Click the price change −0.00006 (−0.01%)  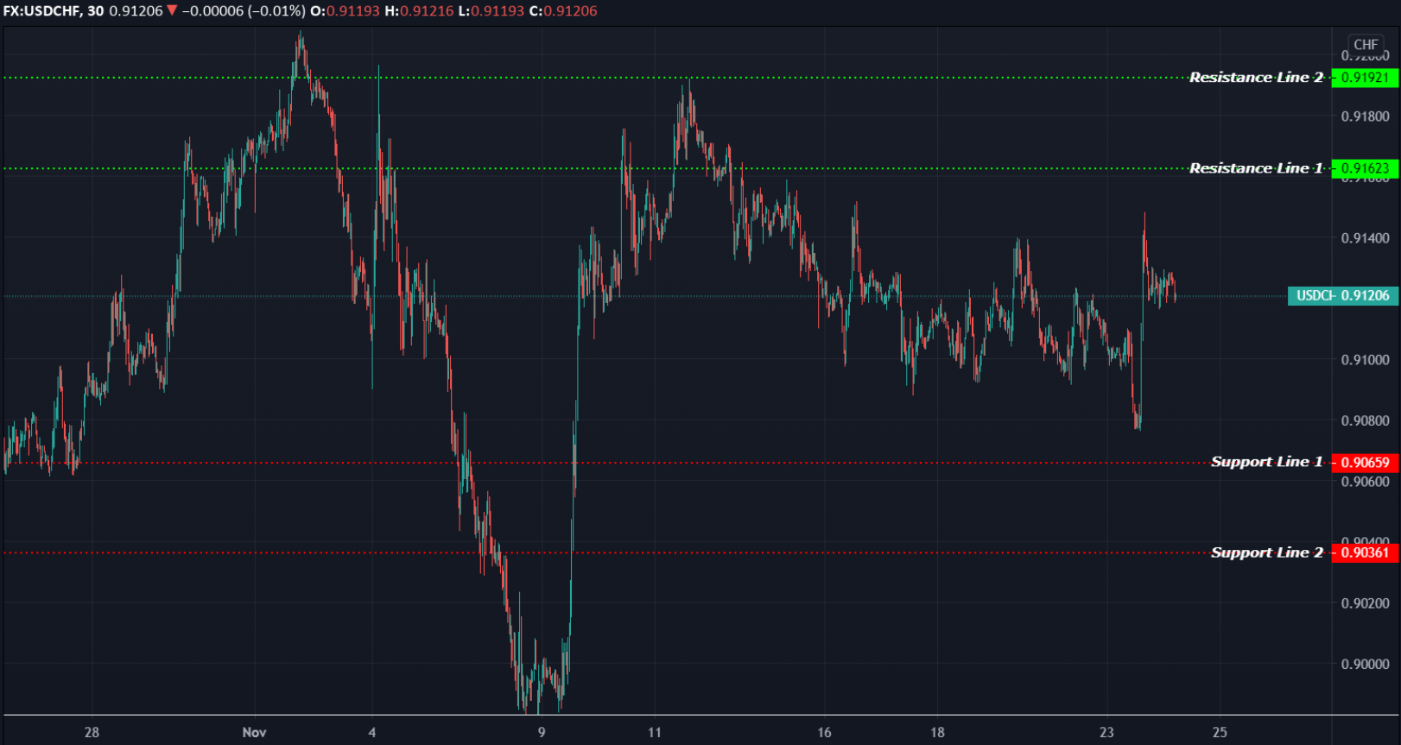coord(244,11)
